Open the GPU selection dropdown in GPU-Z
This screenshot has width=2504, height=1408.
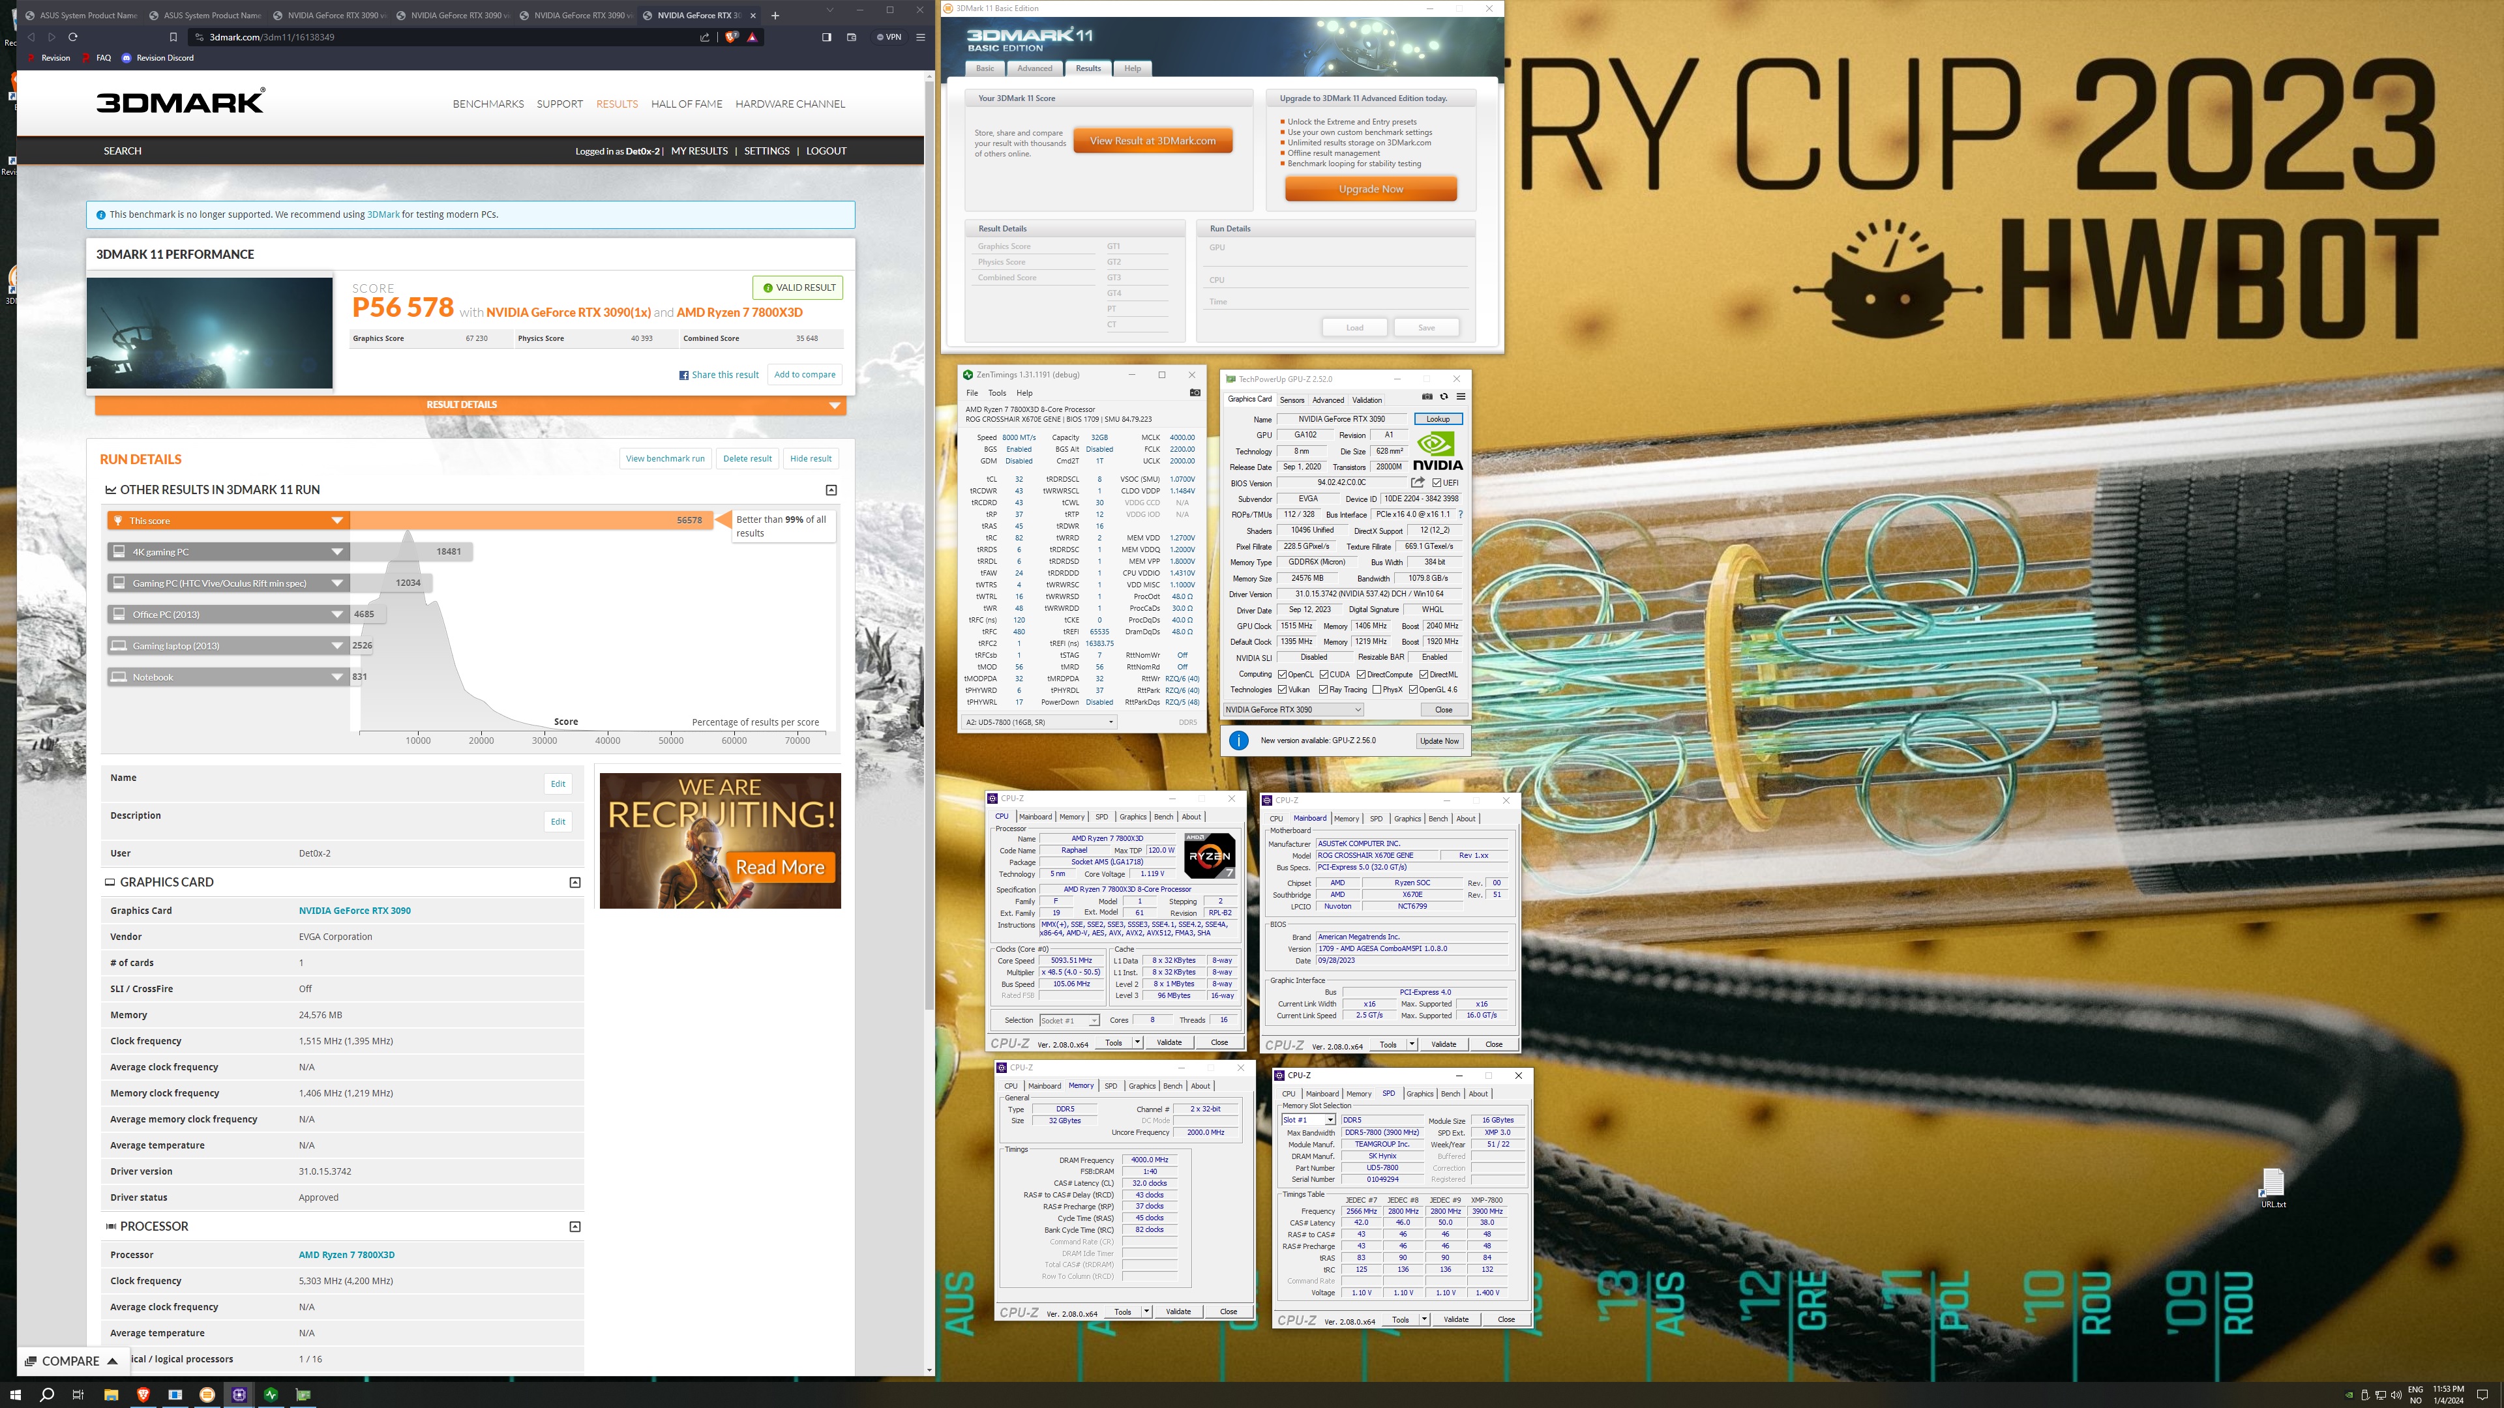click(x=1293, y=709)
